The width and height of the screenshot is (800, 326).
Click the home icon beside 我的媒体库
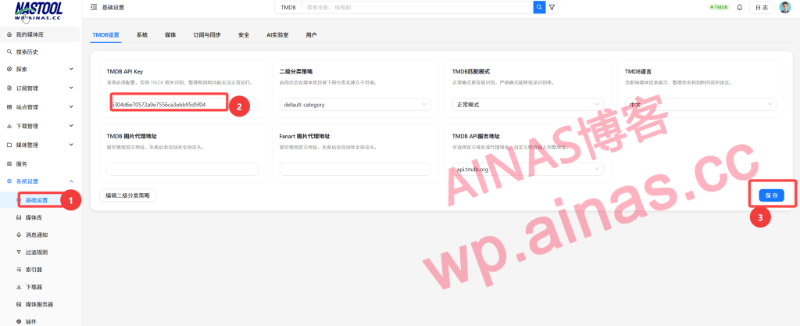(9, 34)
